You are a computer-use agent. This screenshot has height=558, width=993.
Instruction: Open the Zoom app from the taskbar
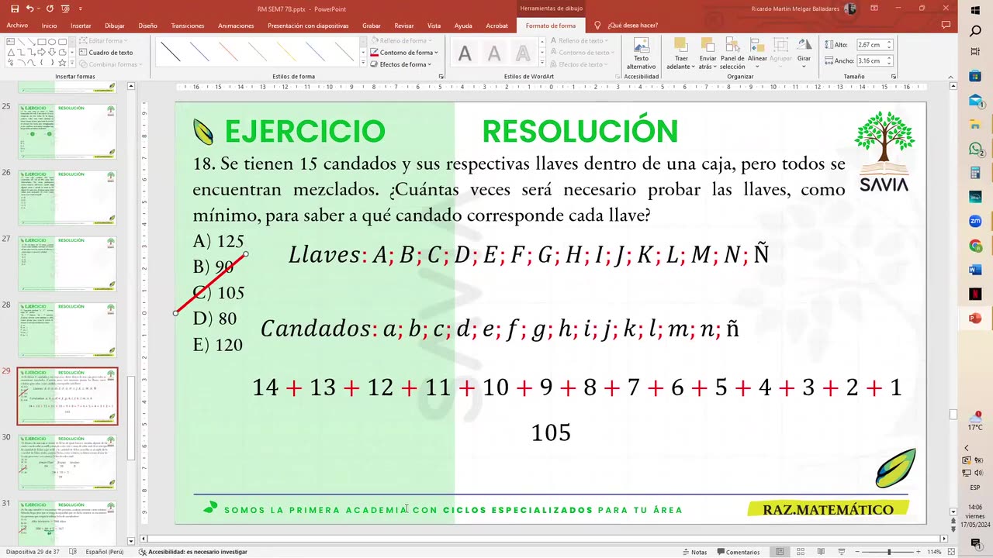(x=975, y=222)
